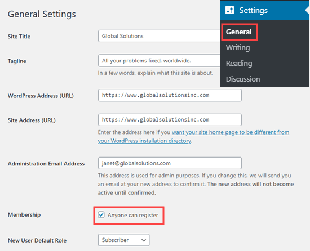This screenshot has width=310, height=251.
Task: Uncheck the Anyone can register checkbox
Action: coord(101,214)
